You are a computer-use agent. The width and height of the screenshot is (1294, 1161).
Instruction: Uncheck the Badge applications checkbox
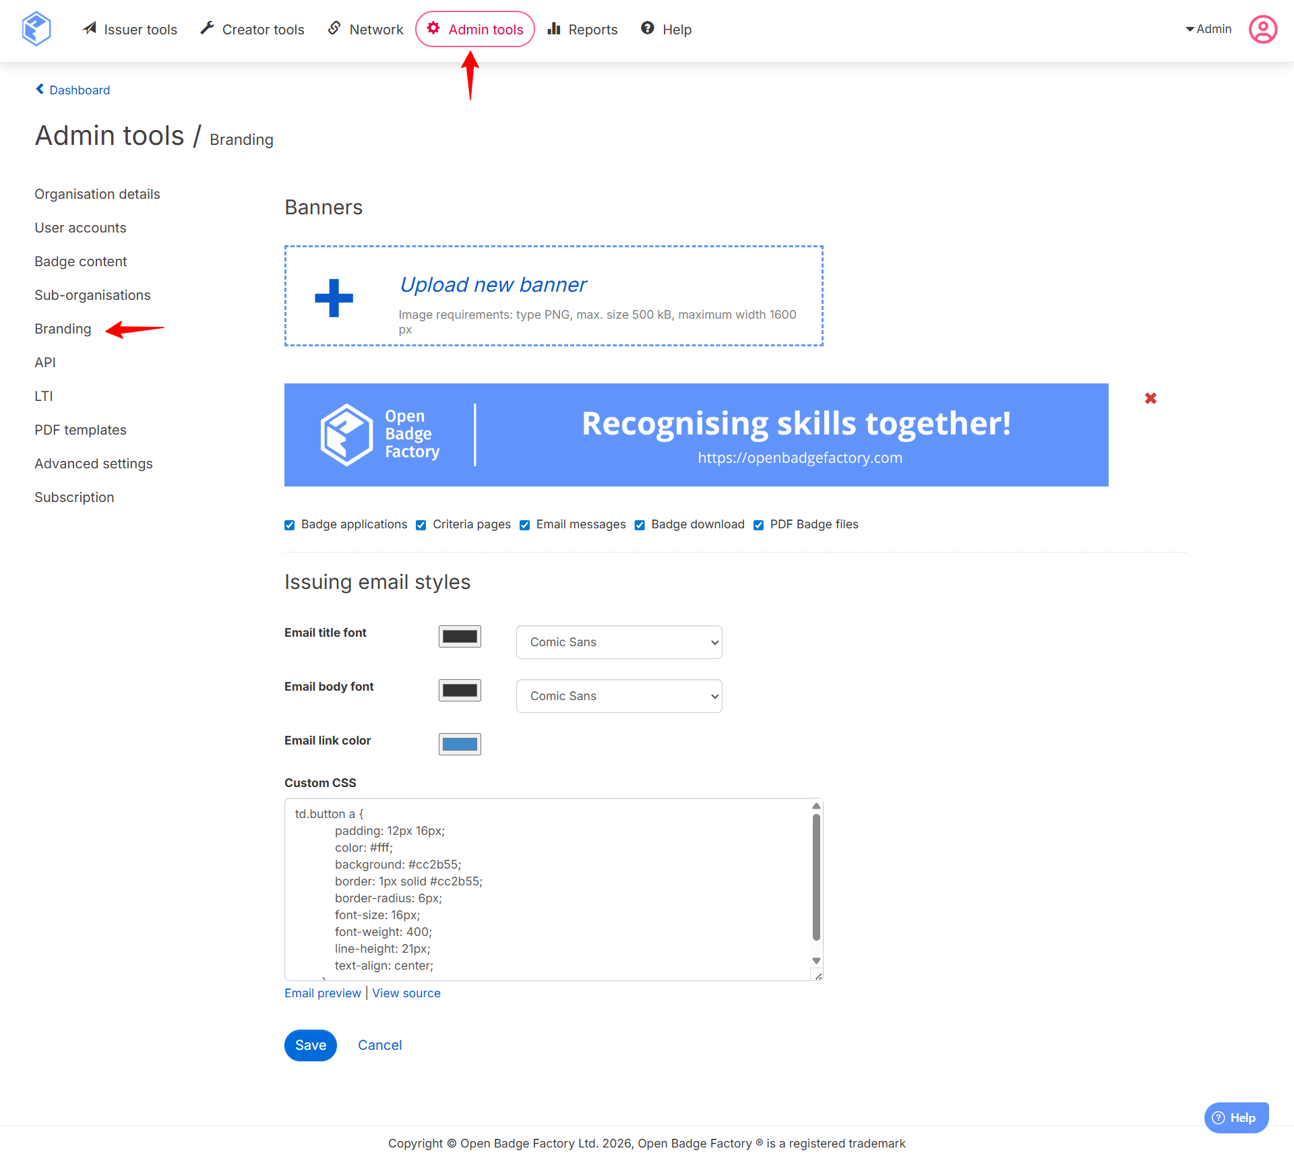point(290,525)
